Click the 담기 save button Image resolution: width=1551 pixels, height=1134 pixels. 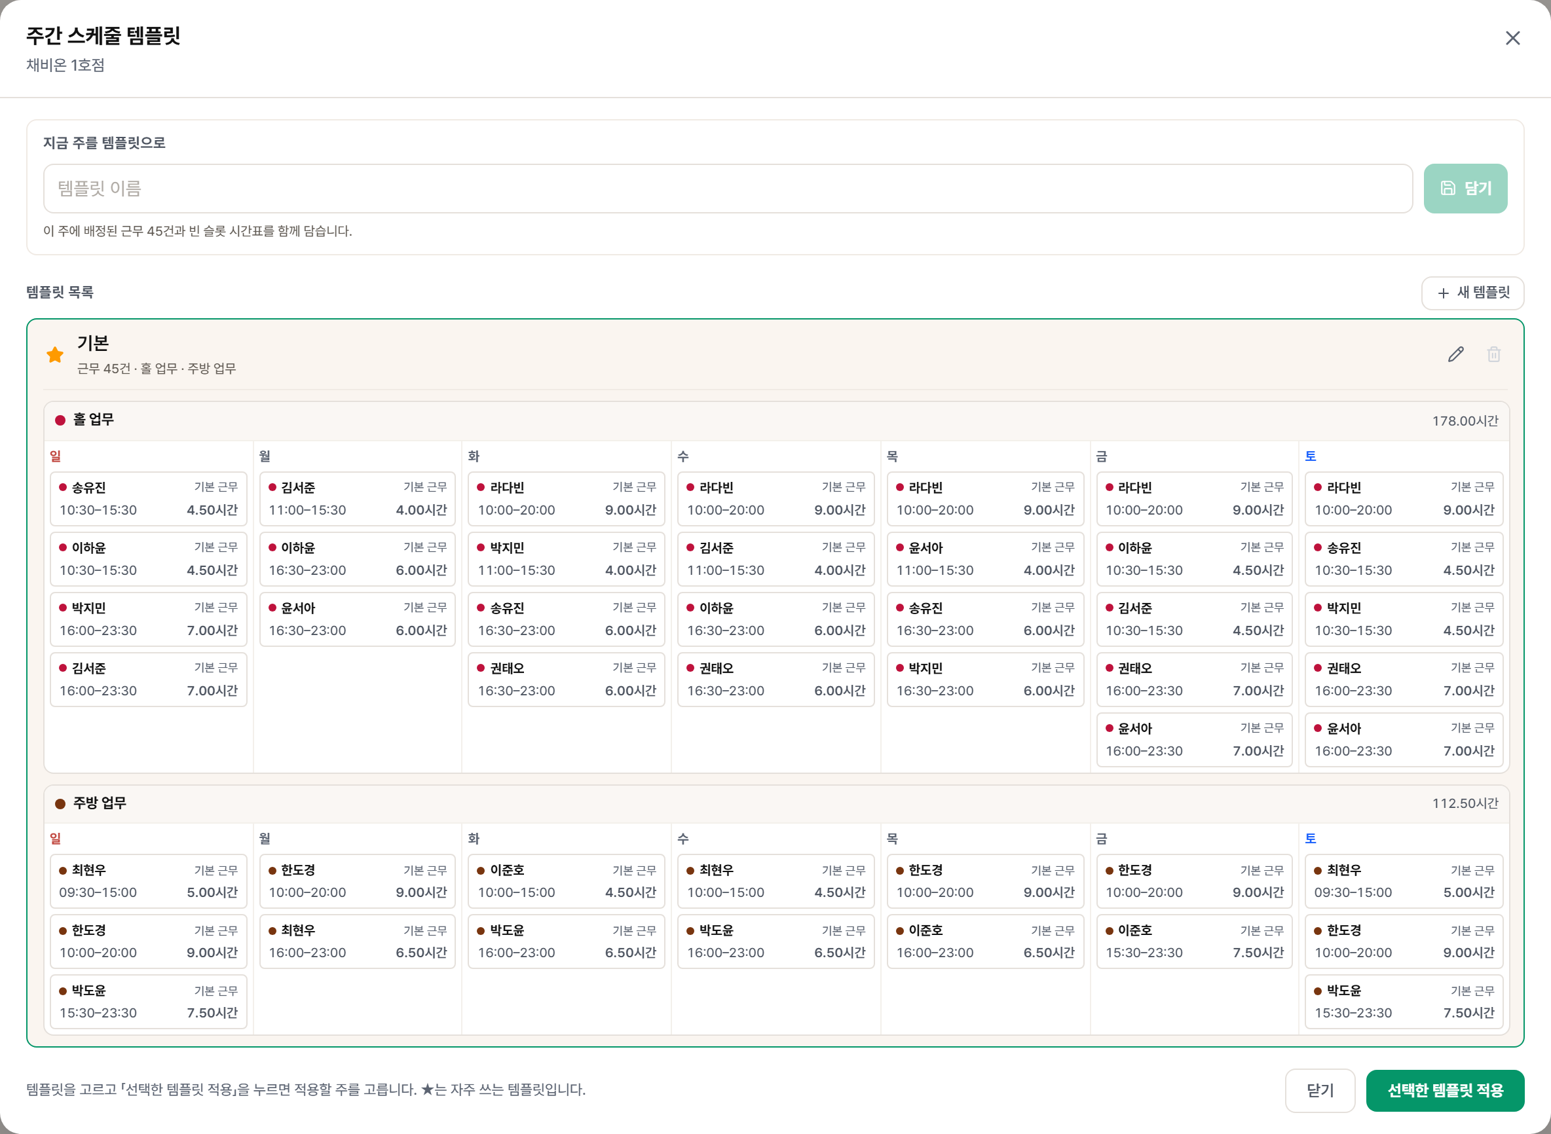pyautogui.click(x=1465, y=188)
